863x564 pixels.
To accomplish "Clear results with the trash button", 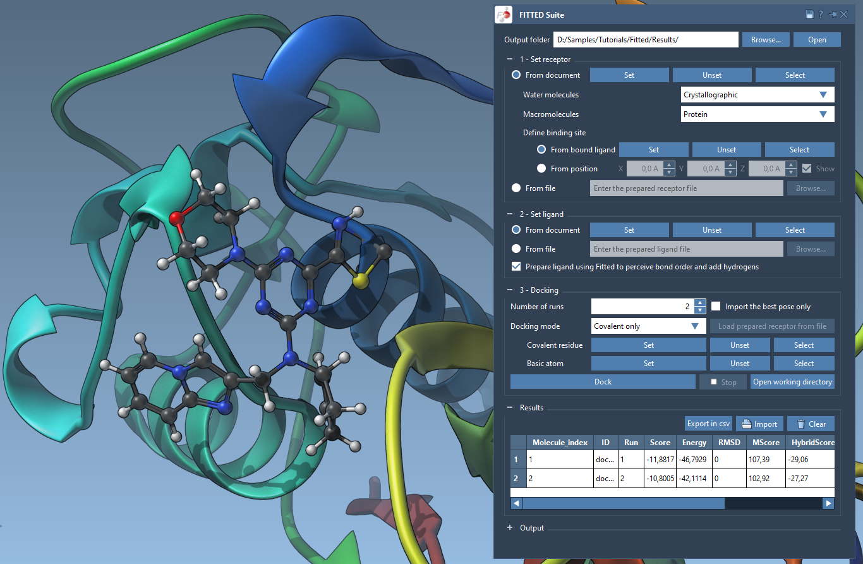I will pyautogui.click(x=811, y=424).
